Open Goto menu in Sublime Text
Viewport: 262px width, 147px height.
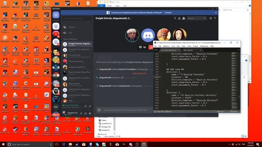pyautogui.click(x=184, y=46)
